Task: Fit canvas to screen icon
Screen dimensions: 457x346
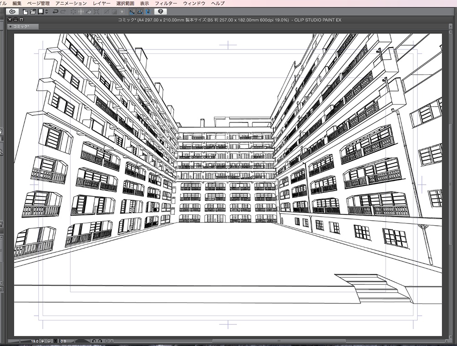Action: point(55,341)
